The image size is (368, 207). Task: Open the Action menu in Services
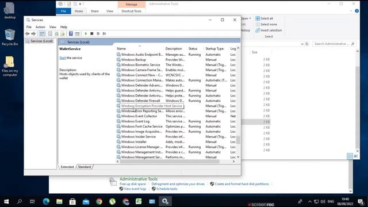[x=40, y=27]
